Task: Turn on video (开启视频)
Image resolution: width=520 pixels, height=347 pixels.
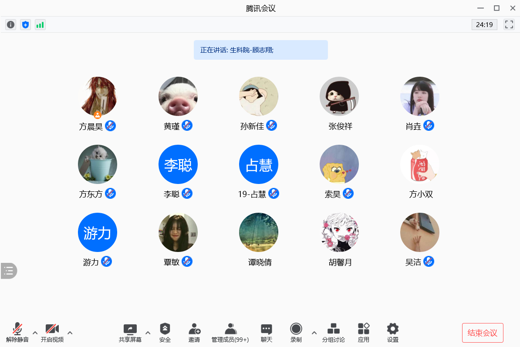Action: [x=52, y=333]
